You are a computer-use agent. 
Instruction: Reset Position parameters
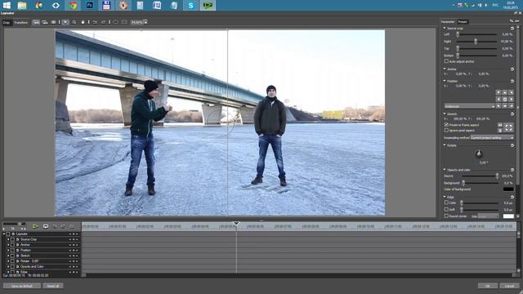[x=512, y=81]
